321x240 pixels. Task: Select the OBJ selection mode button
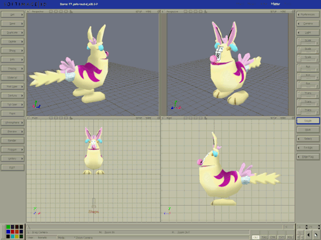(x=255, y=238)
